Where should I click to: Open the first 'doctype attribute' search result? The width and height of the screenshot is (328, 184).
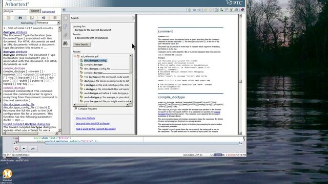point(15,32)
